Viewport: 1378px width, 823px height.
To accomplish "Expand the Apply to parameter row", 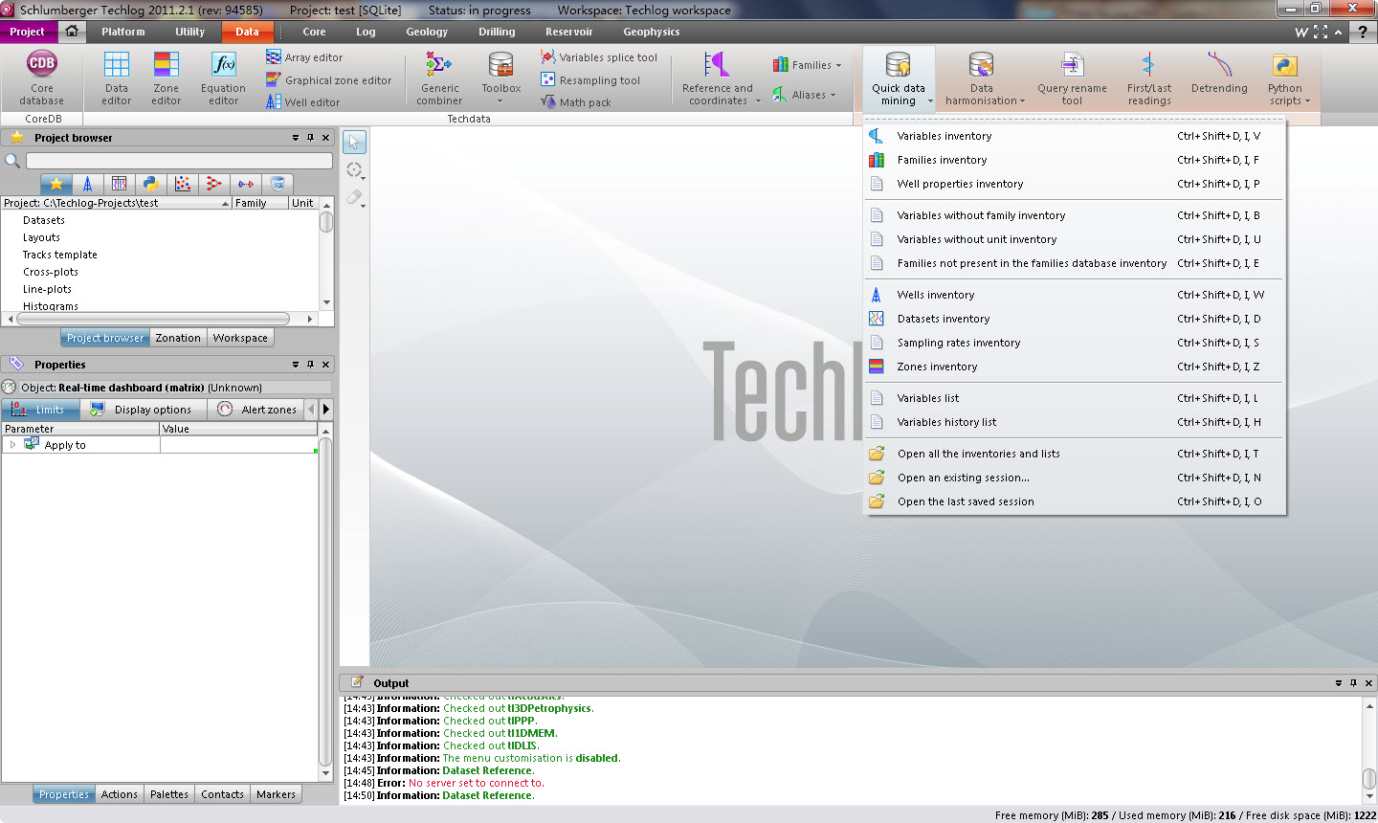I will tap(12, 445).
